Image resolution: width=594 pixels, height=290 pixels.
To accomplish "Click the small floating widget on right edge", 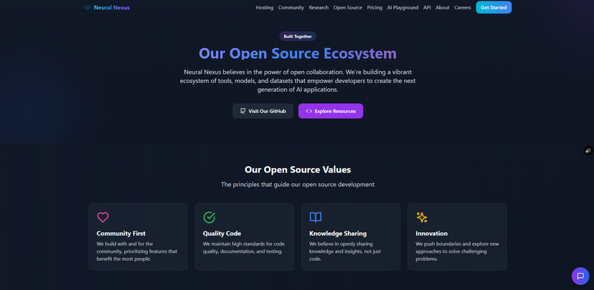I will 588,151.
